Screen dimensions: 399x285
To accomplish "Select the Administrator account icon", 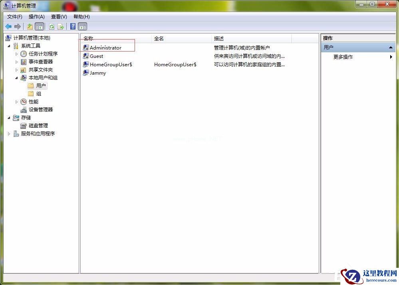I will click(85, 47).
